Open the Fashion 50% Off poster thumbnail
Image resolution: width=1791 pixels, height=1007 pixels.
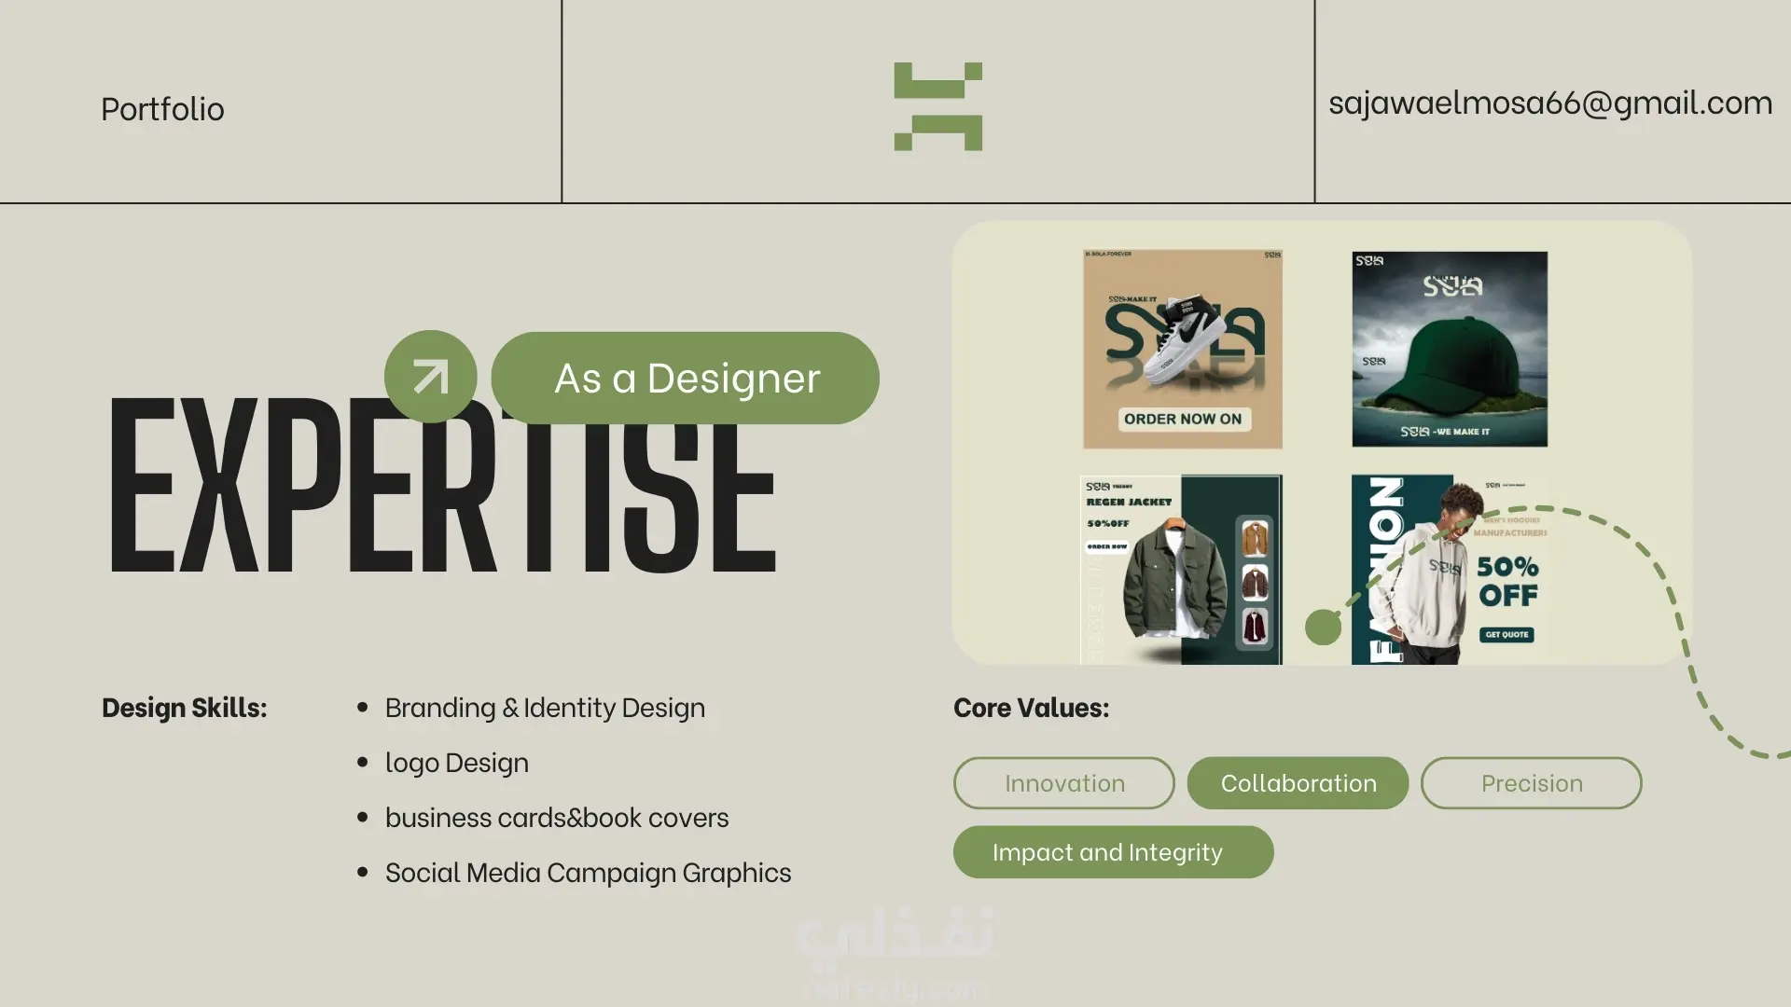click(x=1449, y=570)
